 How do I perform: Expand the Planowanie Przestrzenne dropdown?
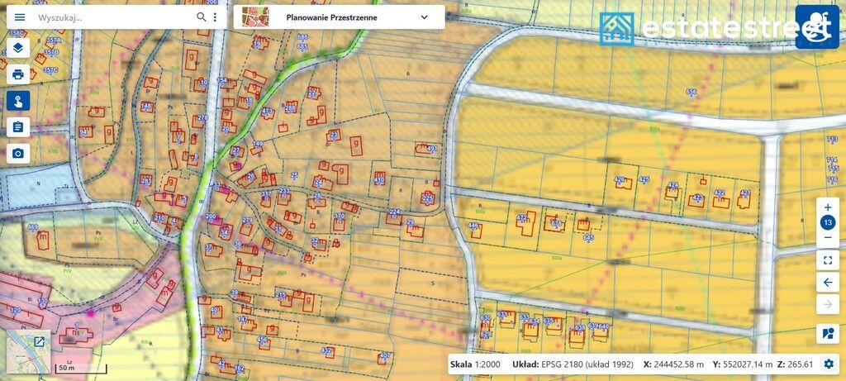[x=425, y=17]
